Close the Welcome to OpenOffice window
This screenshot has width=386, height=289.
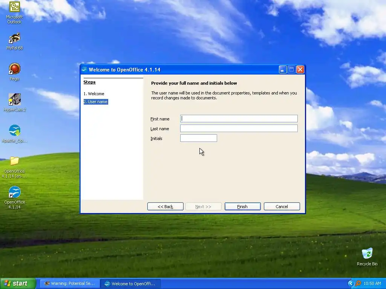pyautogui.click(x=300, y=70)
